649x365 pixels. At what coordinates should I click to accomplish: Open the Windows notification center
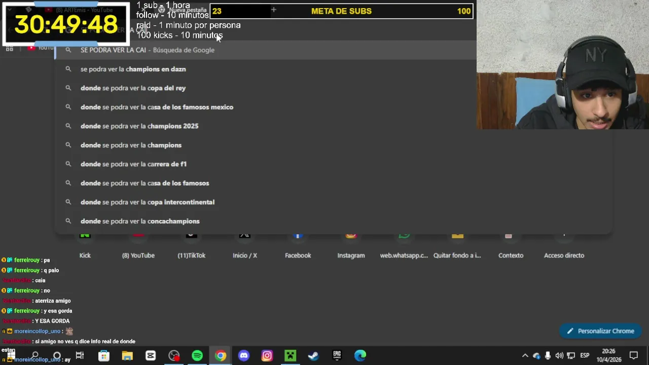click(633, 355)
